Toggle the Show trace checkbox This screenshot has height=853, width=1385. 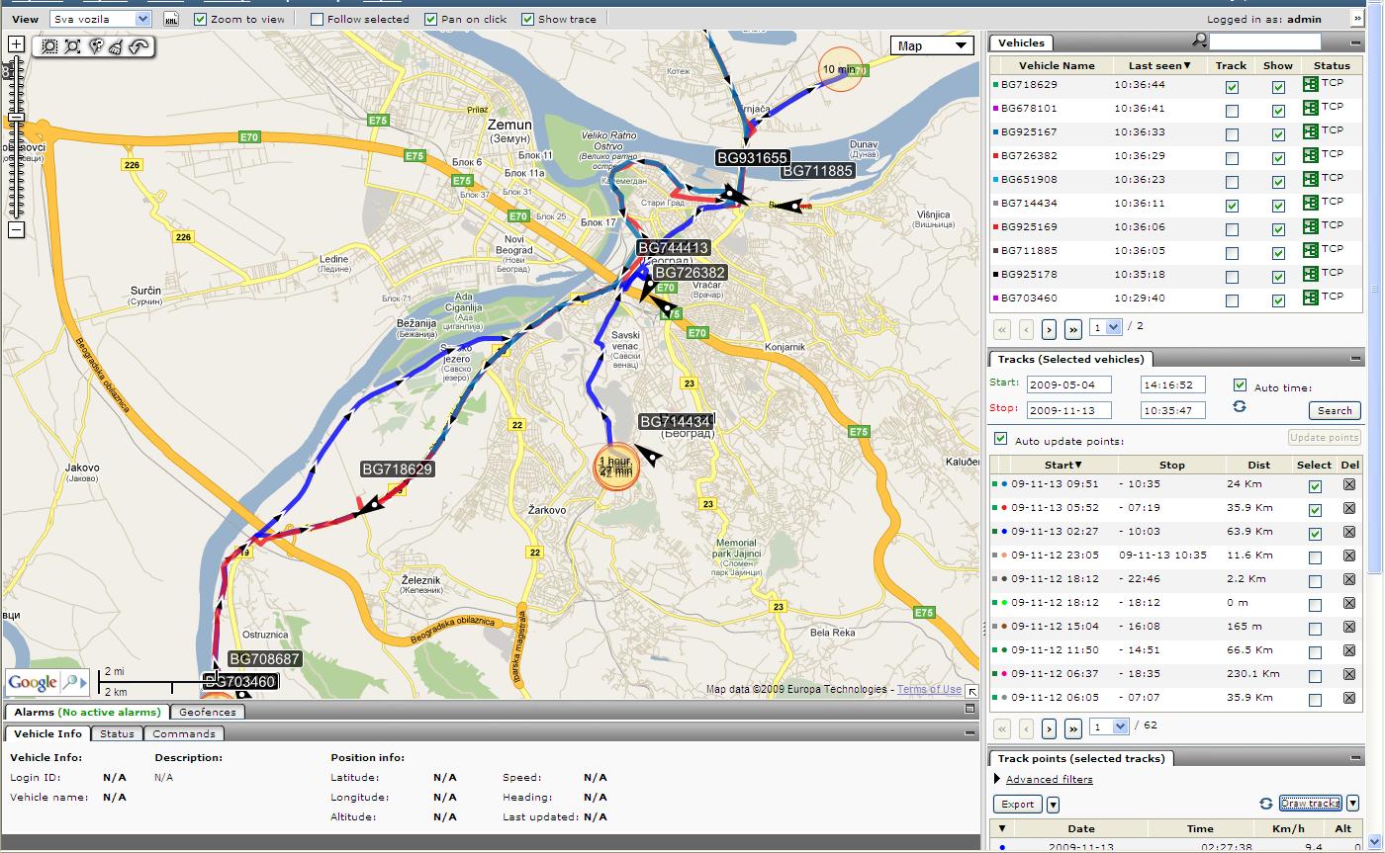[527, 19]
